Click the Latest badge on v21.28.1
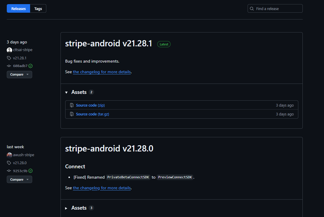Image resolution: width=324 pixels, height=217 pixels. [x=164, y=44]
